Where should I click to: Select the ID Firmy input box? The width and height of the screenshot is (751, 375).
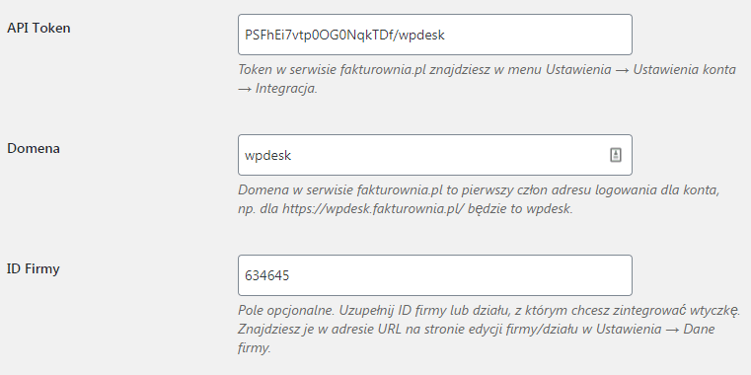(x=435, y=275)
